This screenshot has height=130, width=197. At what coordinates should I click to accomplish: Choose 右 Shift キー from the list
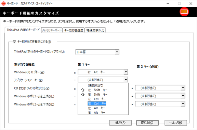click(x=103, y=95)
